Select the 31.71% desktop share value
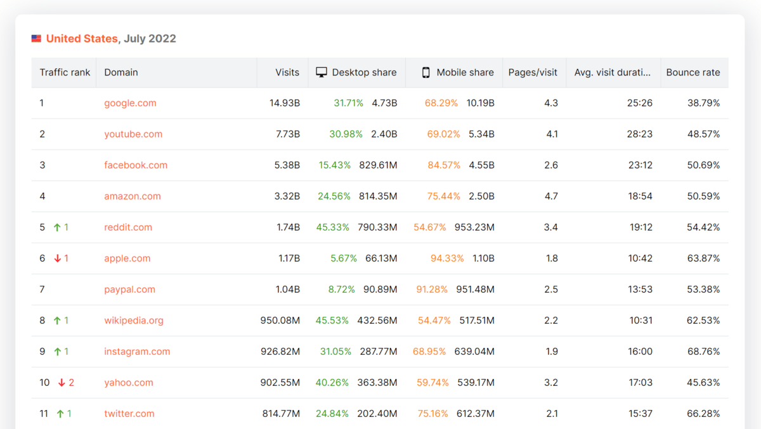The height and width of the screenshot is (429, 761). click(349, 103)
